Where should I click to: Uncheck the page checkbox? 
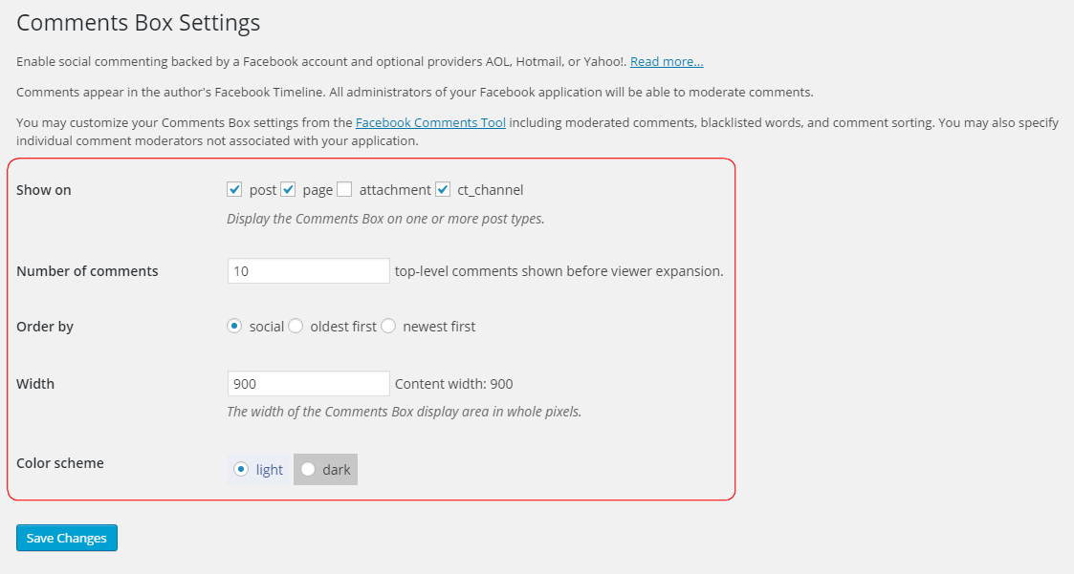coord(289,189)
